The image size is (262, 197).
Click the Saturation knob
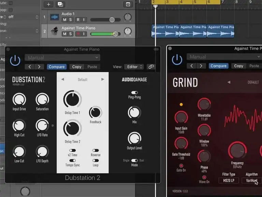(42, 100)
